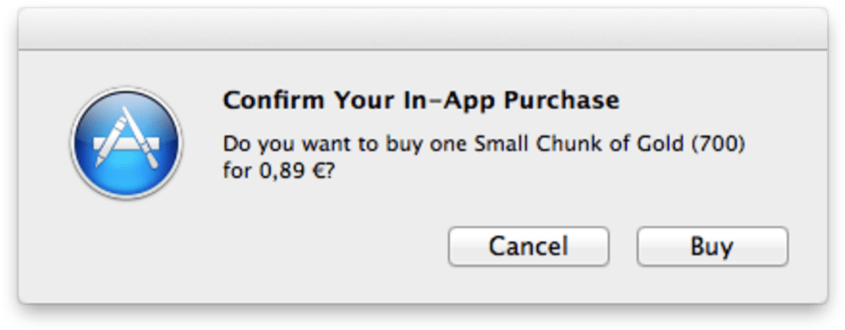This screenshot has height=330, width=845.
Task: Click the word 'Confirm' in the bold title
Action: [x=273, y=101]
